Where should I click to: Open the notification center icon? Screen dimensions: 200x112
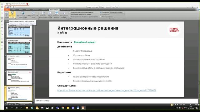[x=197, y=108]
